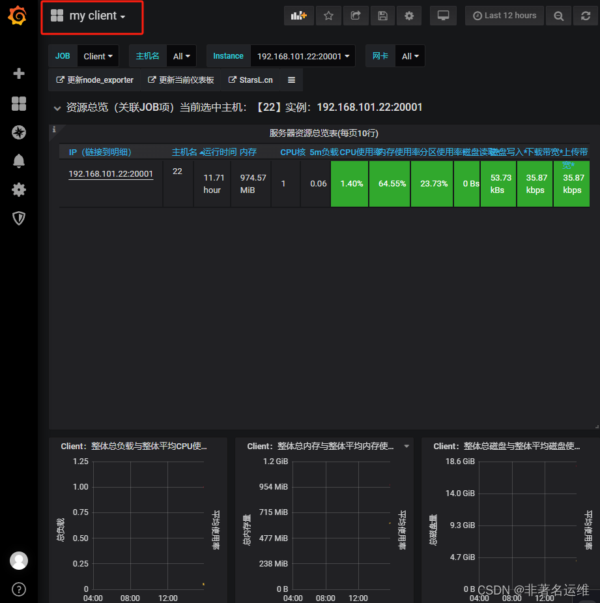600x603 pixels.
Task: Mark this dashboard as favorite via star icon
Action: 328,15
